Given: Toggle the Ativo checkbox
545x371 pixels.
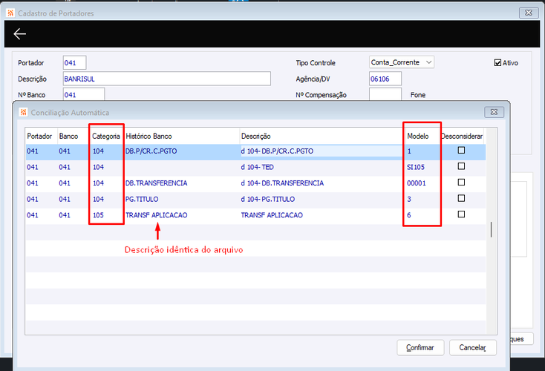Looking at the screenshot, I should (x=497, y=63).
